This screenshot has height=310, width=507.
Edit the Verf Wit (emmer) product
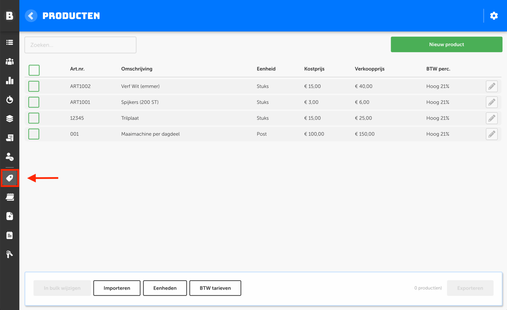tap(491, 86)
